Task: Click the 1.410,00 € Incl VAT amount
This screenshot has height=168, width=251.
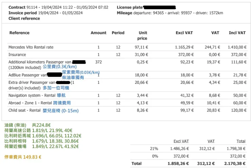Action: tap(237, 47)
